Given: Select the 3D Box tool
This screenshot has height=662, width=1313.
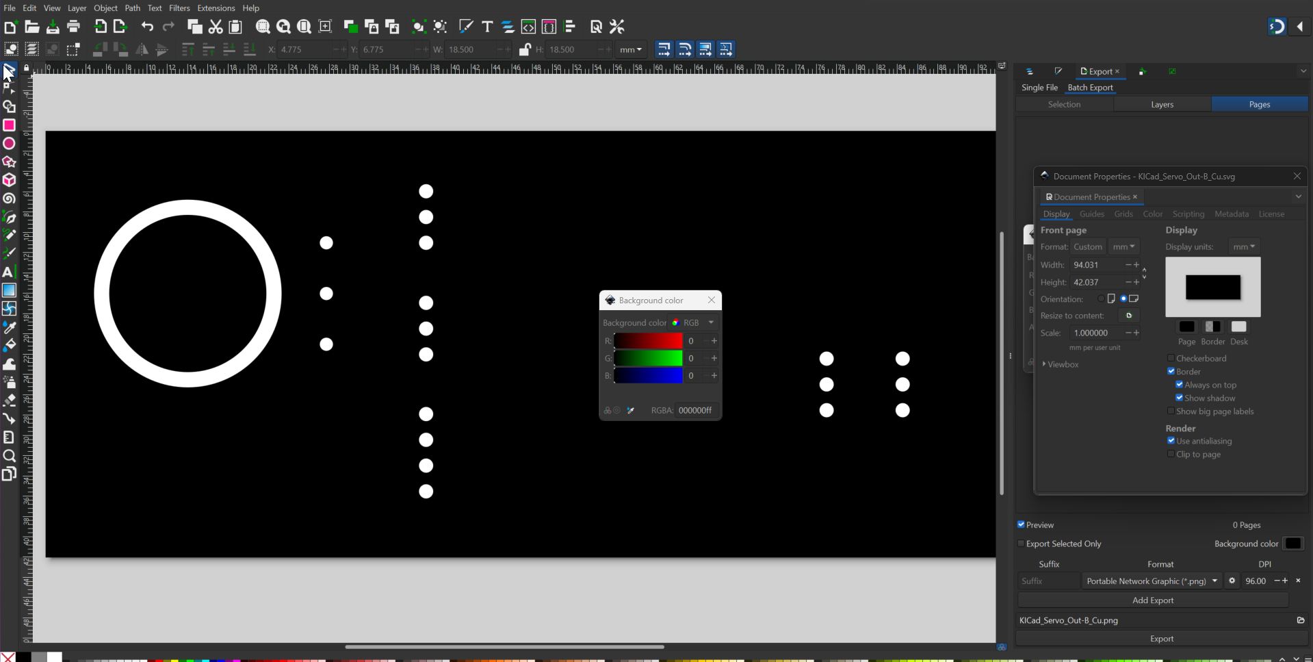Looking at the screenshot, I should tap(9, 180).
